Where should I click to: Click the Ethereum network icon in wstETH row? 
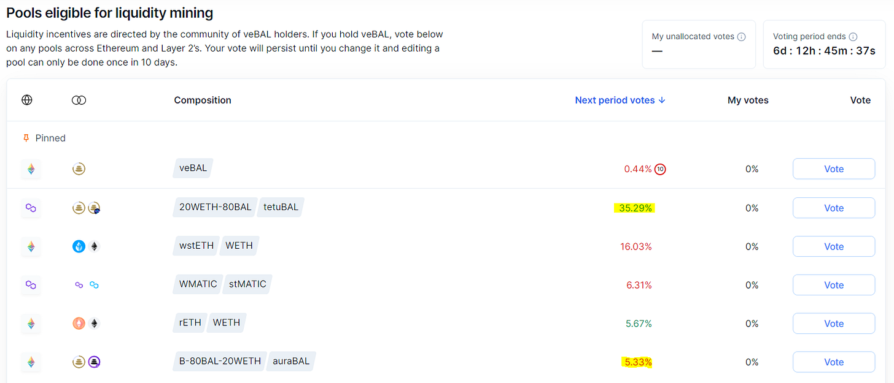(x=31, y=246)
